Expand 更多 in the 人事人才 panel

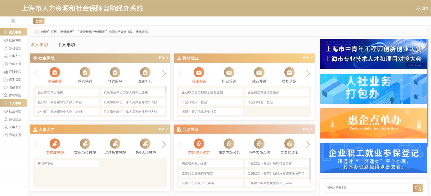tap(163, 129)
